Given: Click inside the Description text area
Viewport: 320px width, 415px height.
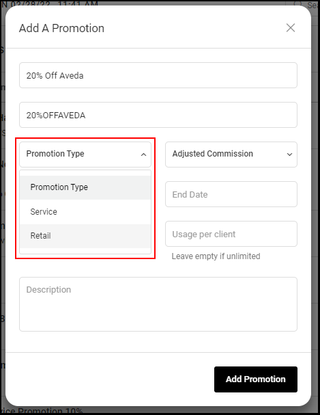Looking at the screenshot, I should tap(158, 304).
